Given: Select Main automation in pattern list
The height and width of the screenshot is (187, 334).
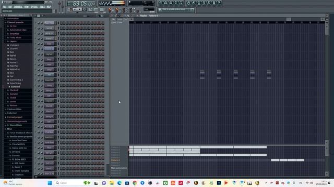Looking at the screenshot, I should 118,168.
